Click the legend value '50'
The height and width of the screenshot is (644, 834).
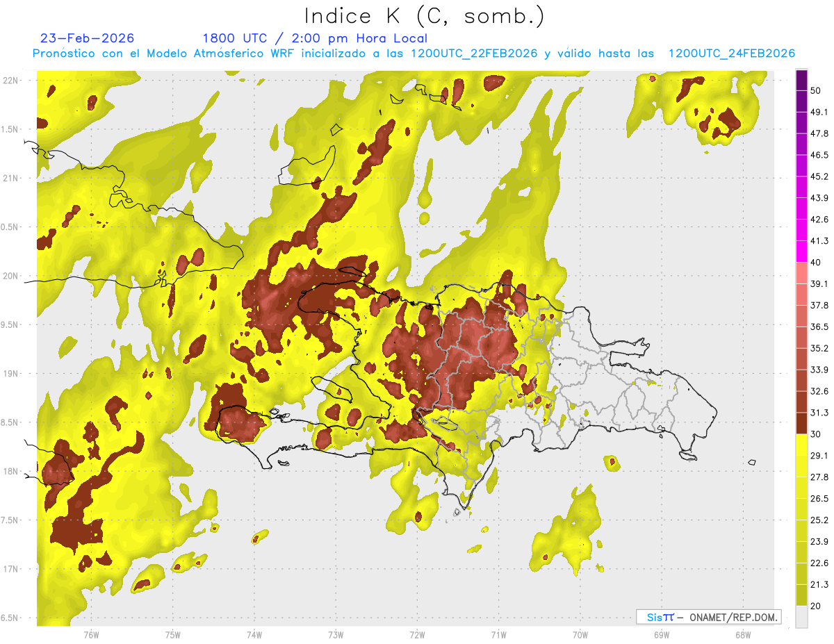[817, 90]
